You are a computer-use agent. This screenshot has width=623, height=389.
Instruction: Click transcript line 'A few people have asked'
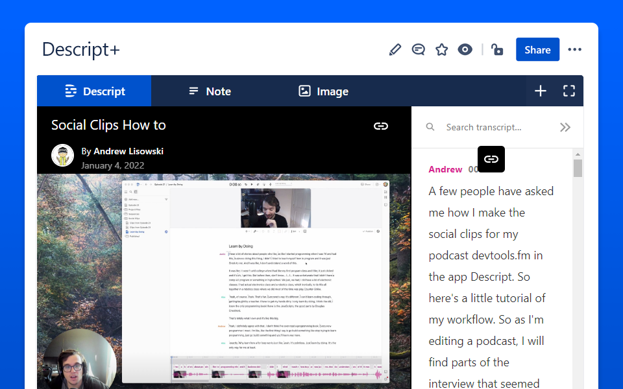491,191
